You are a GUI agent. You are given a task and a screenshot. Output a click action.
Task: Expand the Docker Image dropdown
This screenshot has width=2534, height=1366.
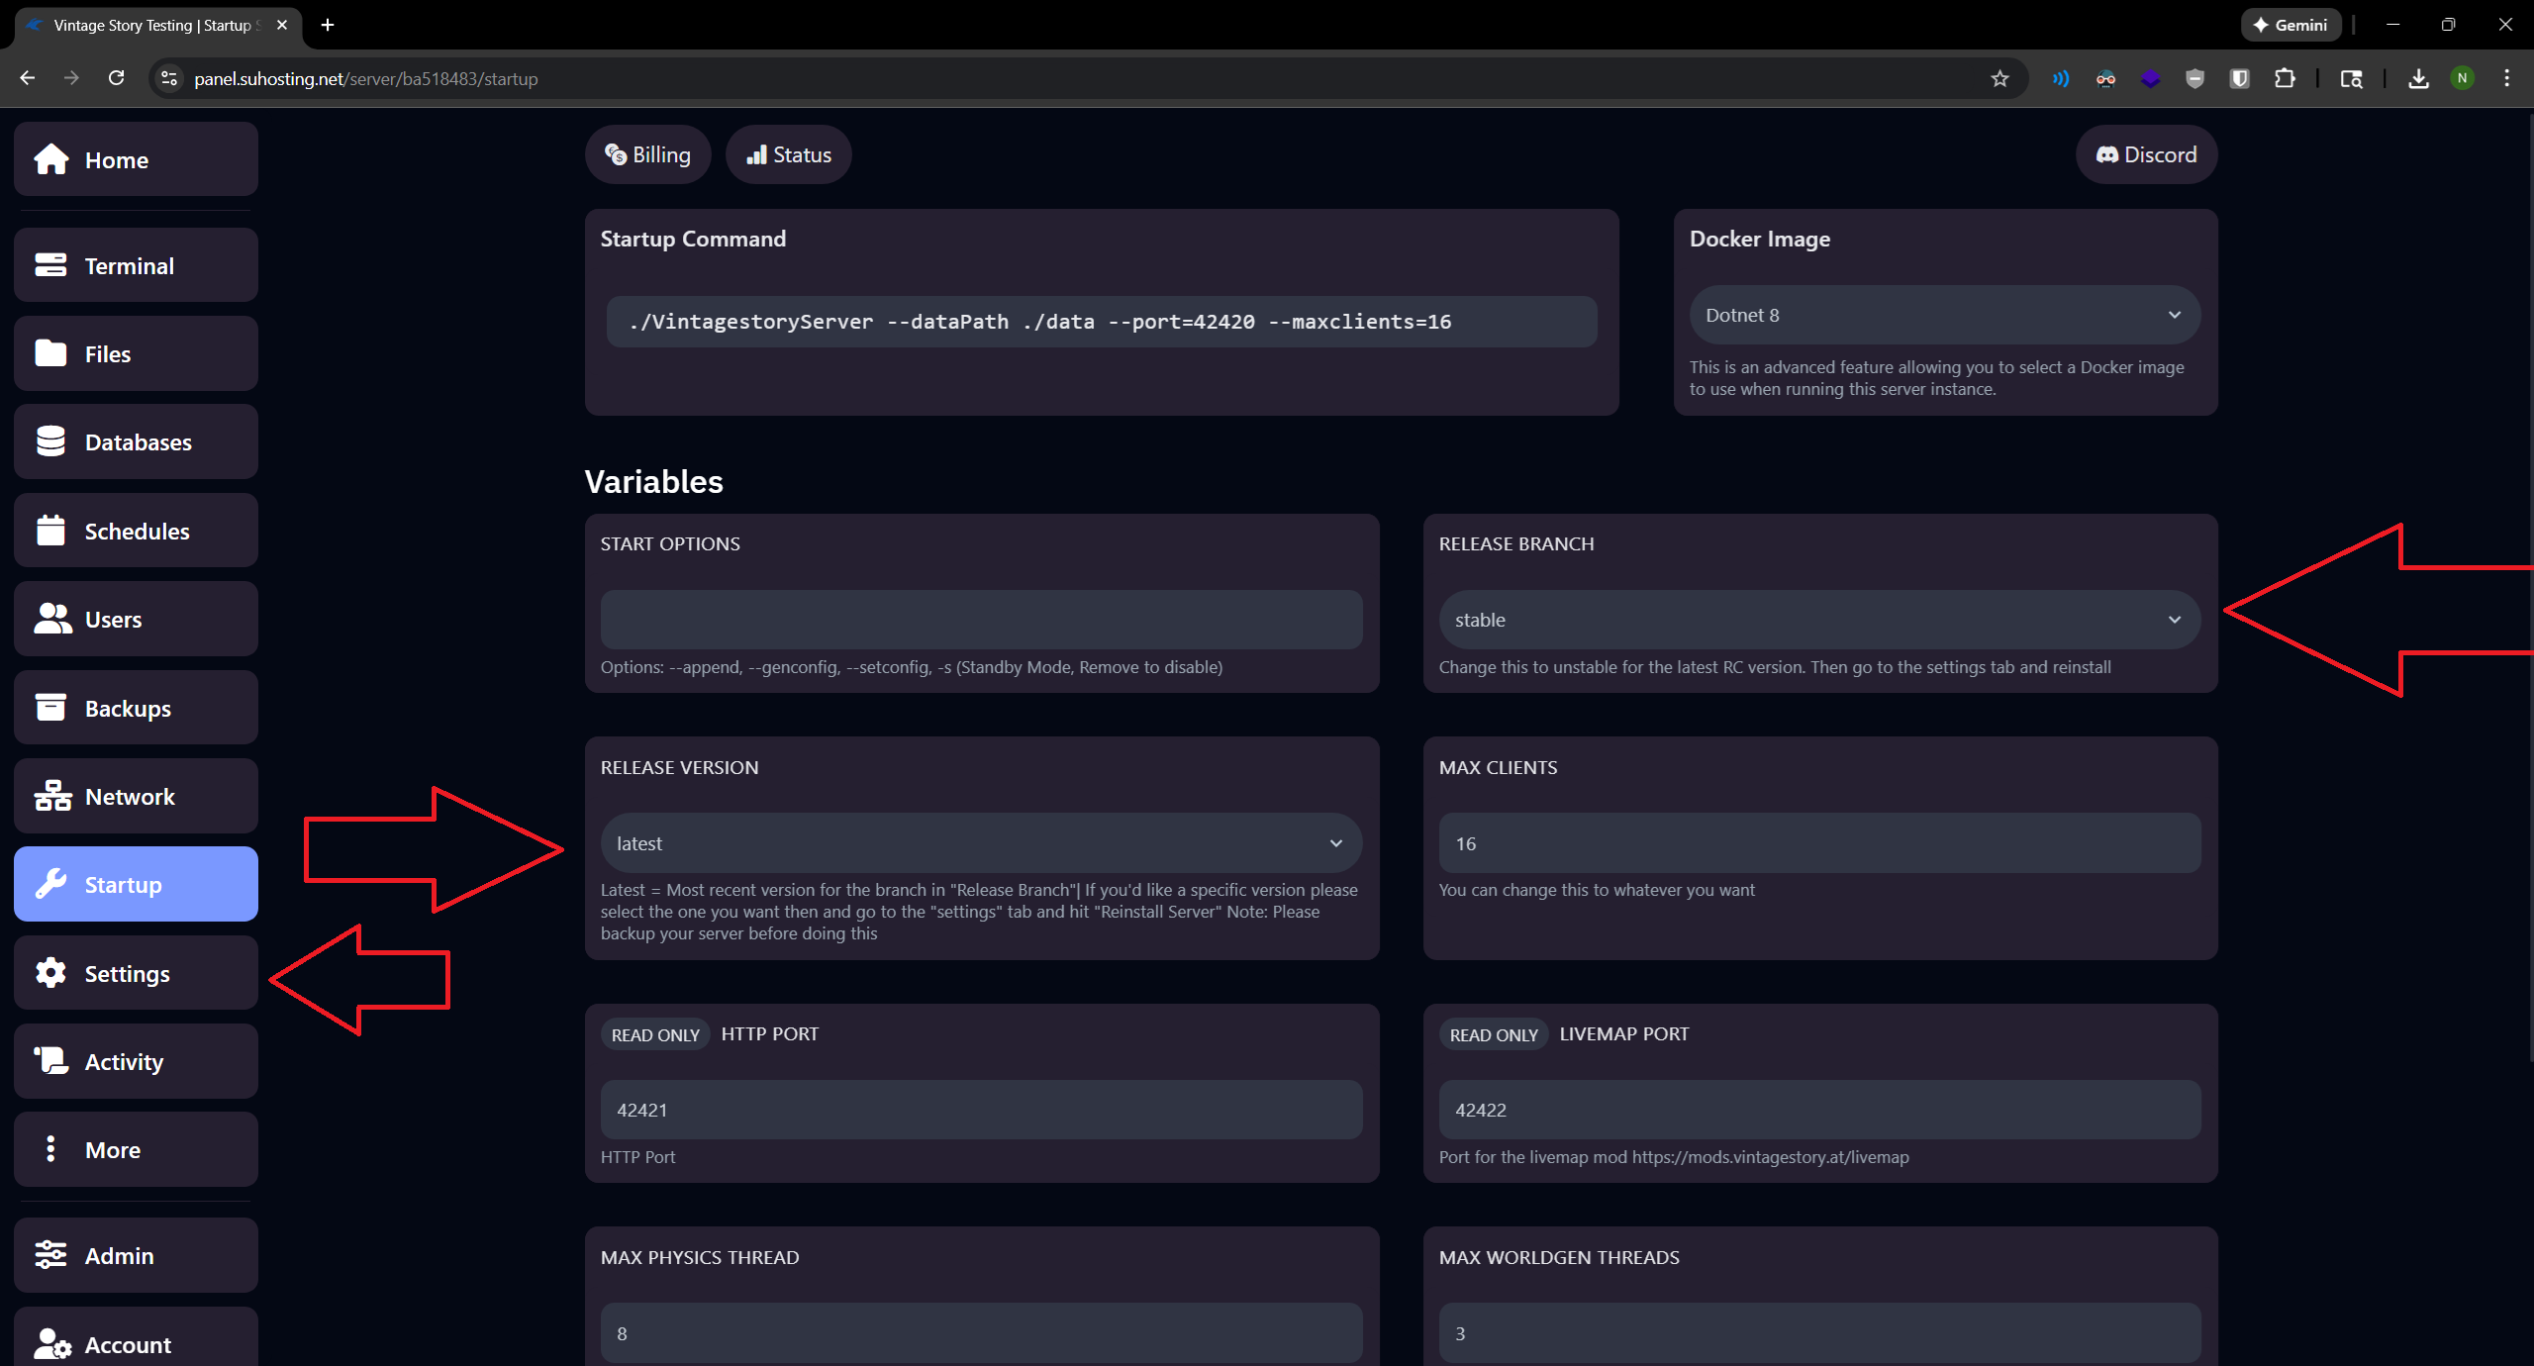(1944, 315)
